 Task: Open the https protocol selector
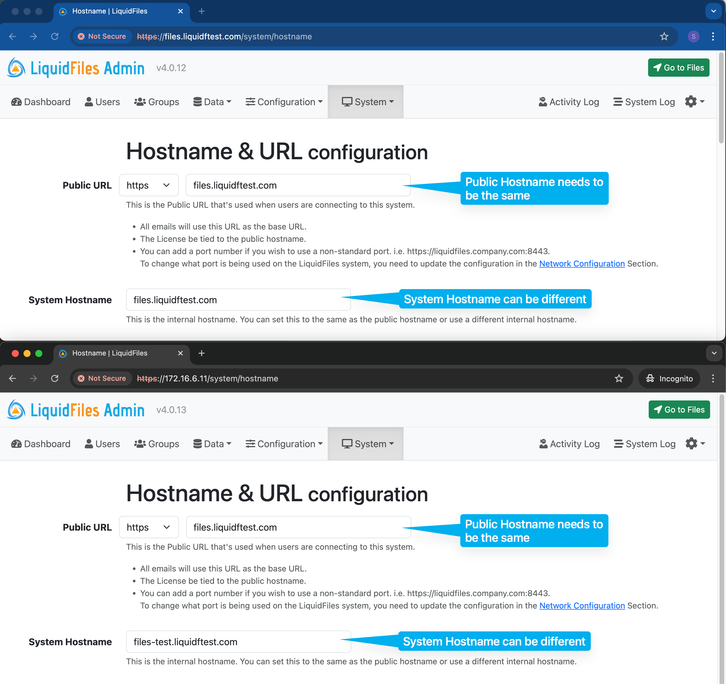point(148,185)
